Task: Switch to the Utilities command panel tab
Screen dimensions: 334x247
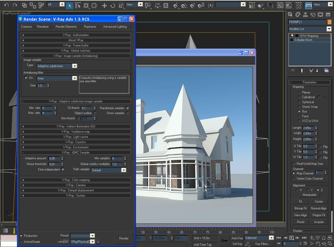Action: tap(328, 15)
